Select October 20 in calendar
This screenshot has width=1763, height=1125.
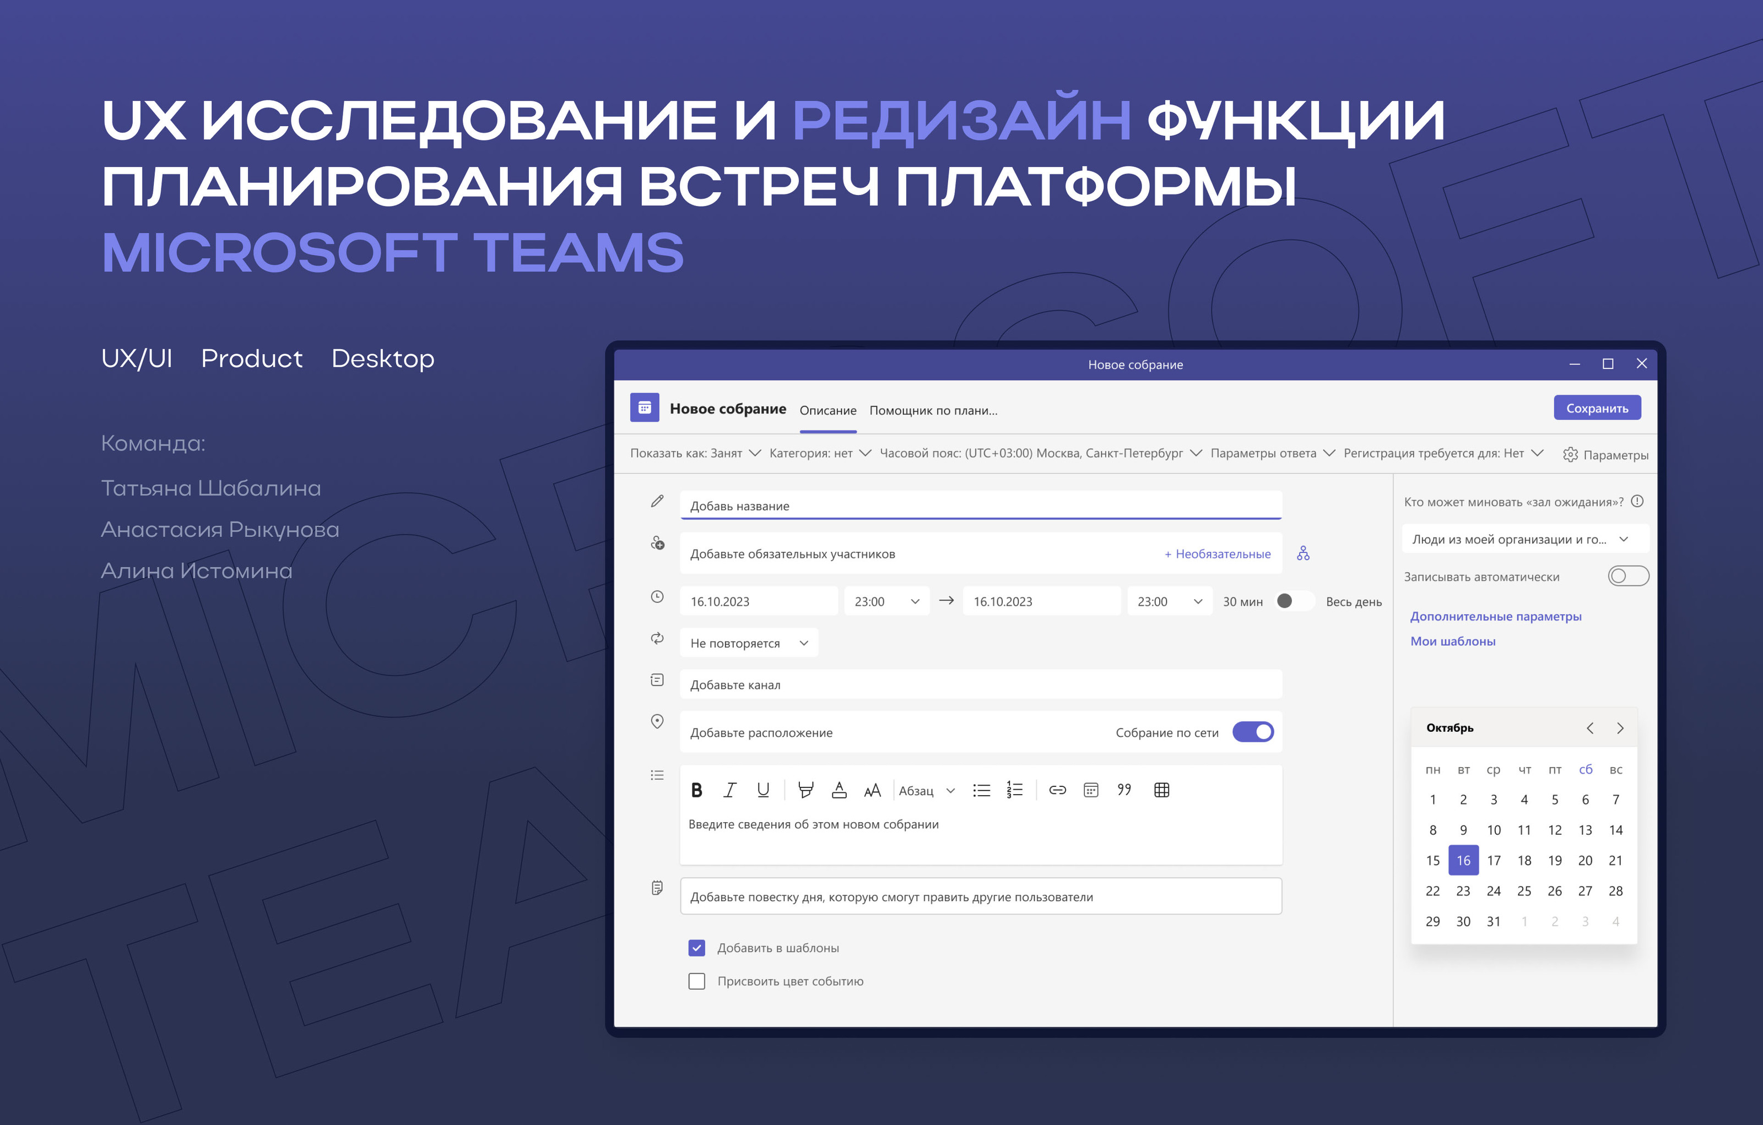1585,860
